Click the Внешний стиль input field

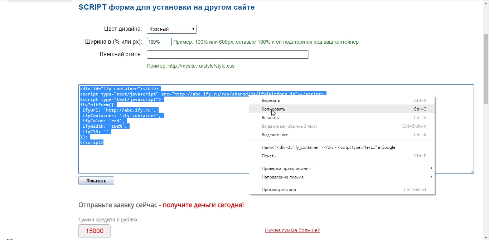pos(228,54)
